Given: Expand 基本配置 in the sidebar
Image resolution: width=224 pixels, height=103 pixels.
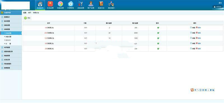Looking at the screenshot, I should click(x=11, y=21).
